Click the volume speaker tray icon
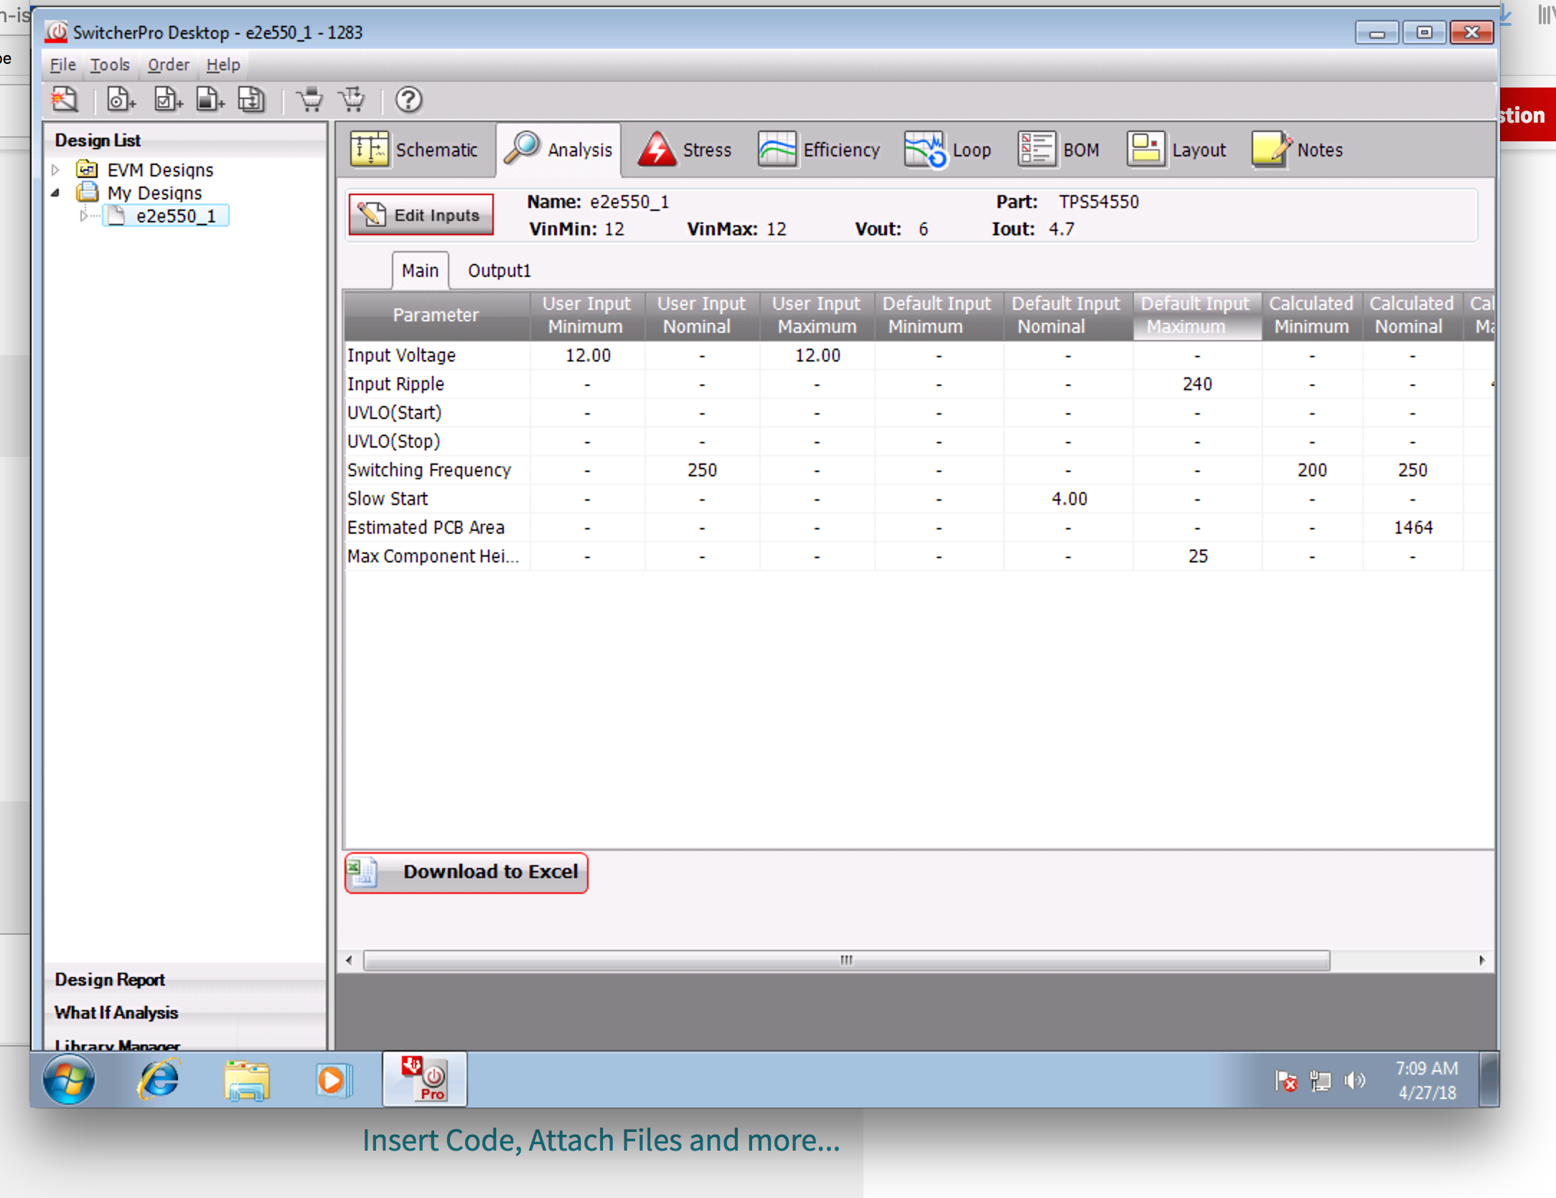Viewport: 1556px width, 1198px height. click(1354, 1080)
